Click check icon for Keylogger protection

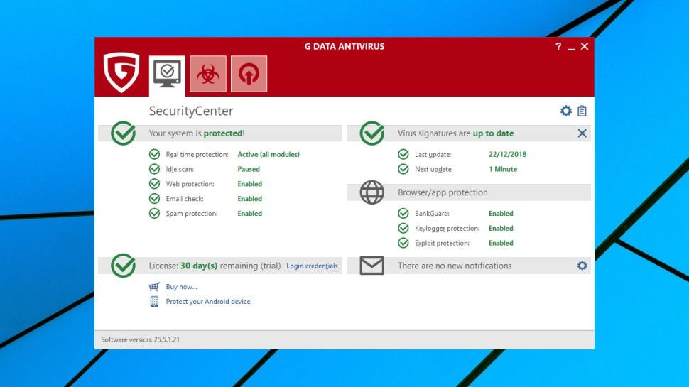click(x=403, y=229)
